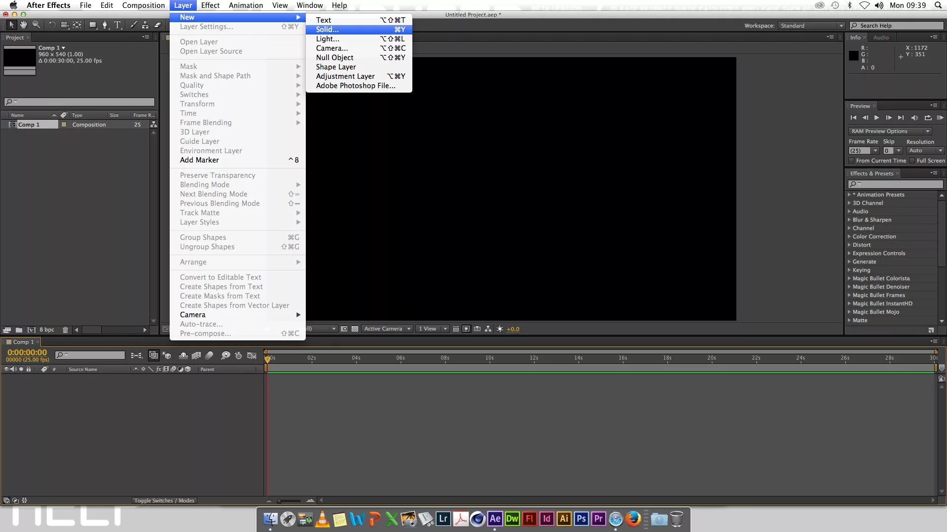Toggle loop option in Preview panel
The width and height of the screenshot is (947, 532).
(x=928, y=118)
